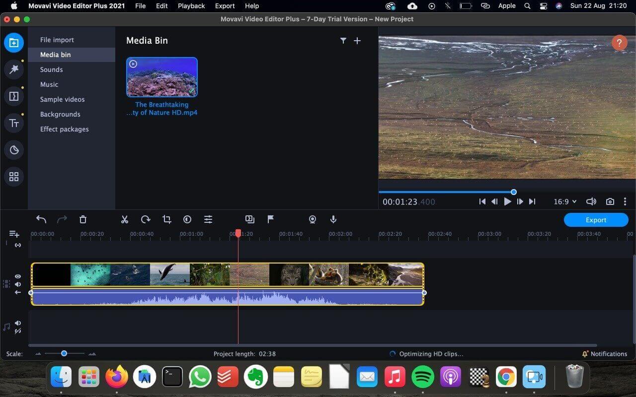Click the preview playback progress handle
Screen dimensions: 636x397
(x=514, y=192)
